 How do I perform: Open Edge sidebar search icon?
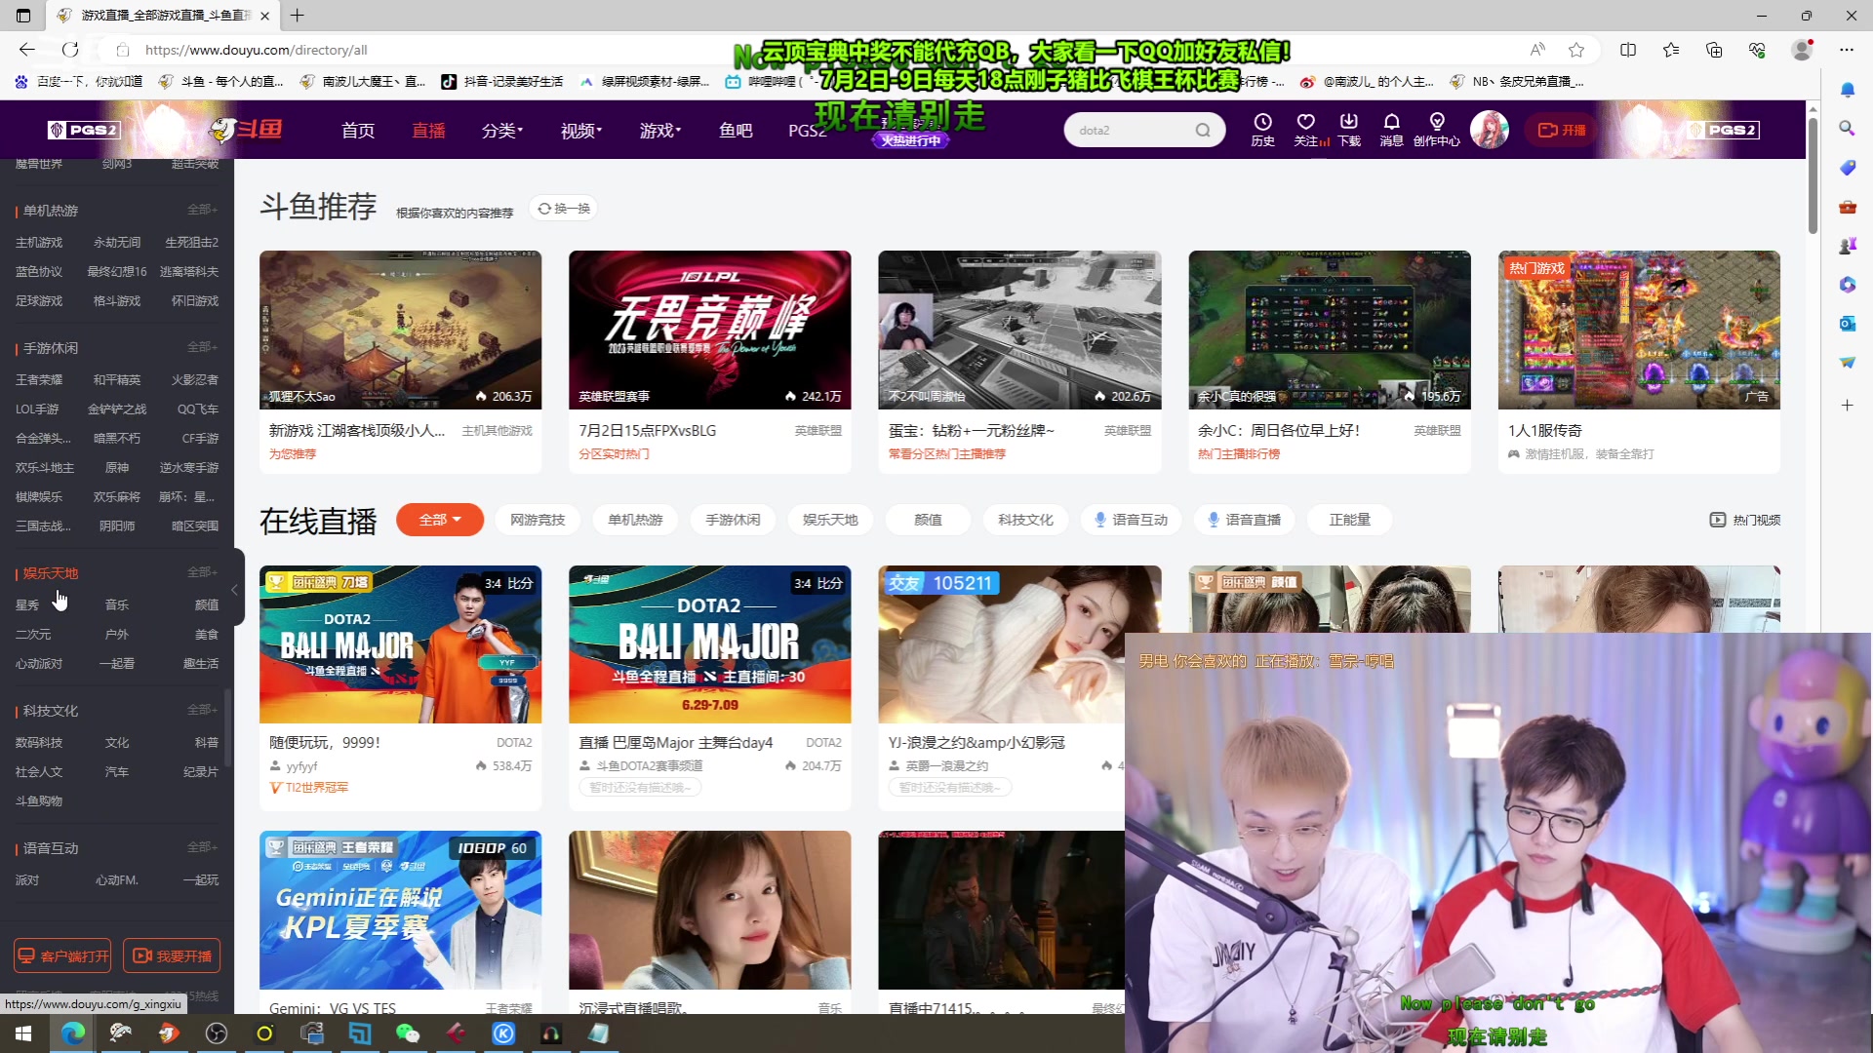coord(1847,129)
